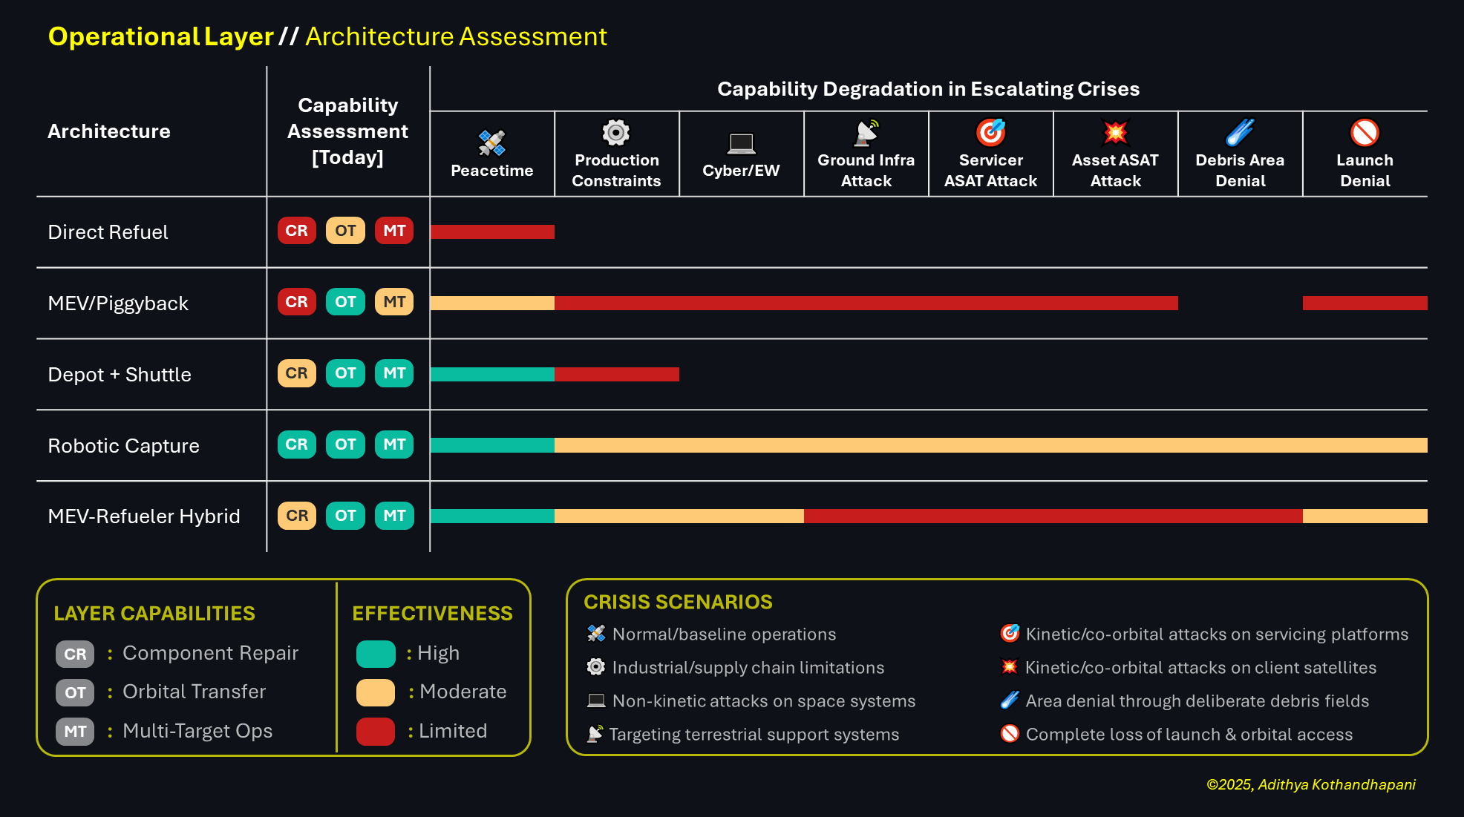
Task: Click the gray CR legend badge
Action: pos(75,654)
